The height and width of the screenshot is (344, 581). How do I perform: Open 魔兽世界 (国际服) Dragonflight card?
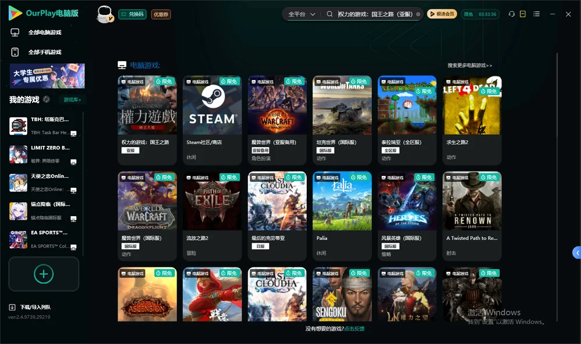[147, 216]
